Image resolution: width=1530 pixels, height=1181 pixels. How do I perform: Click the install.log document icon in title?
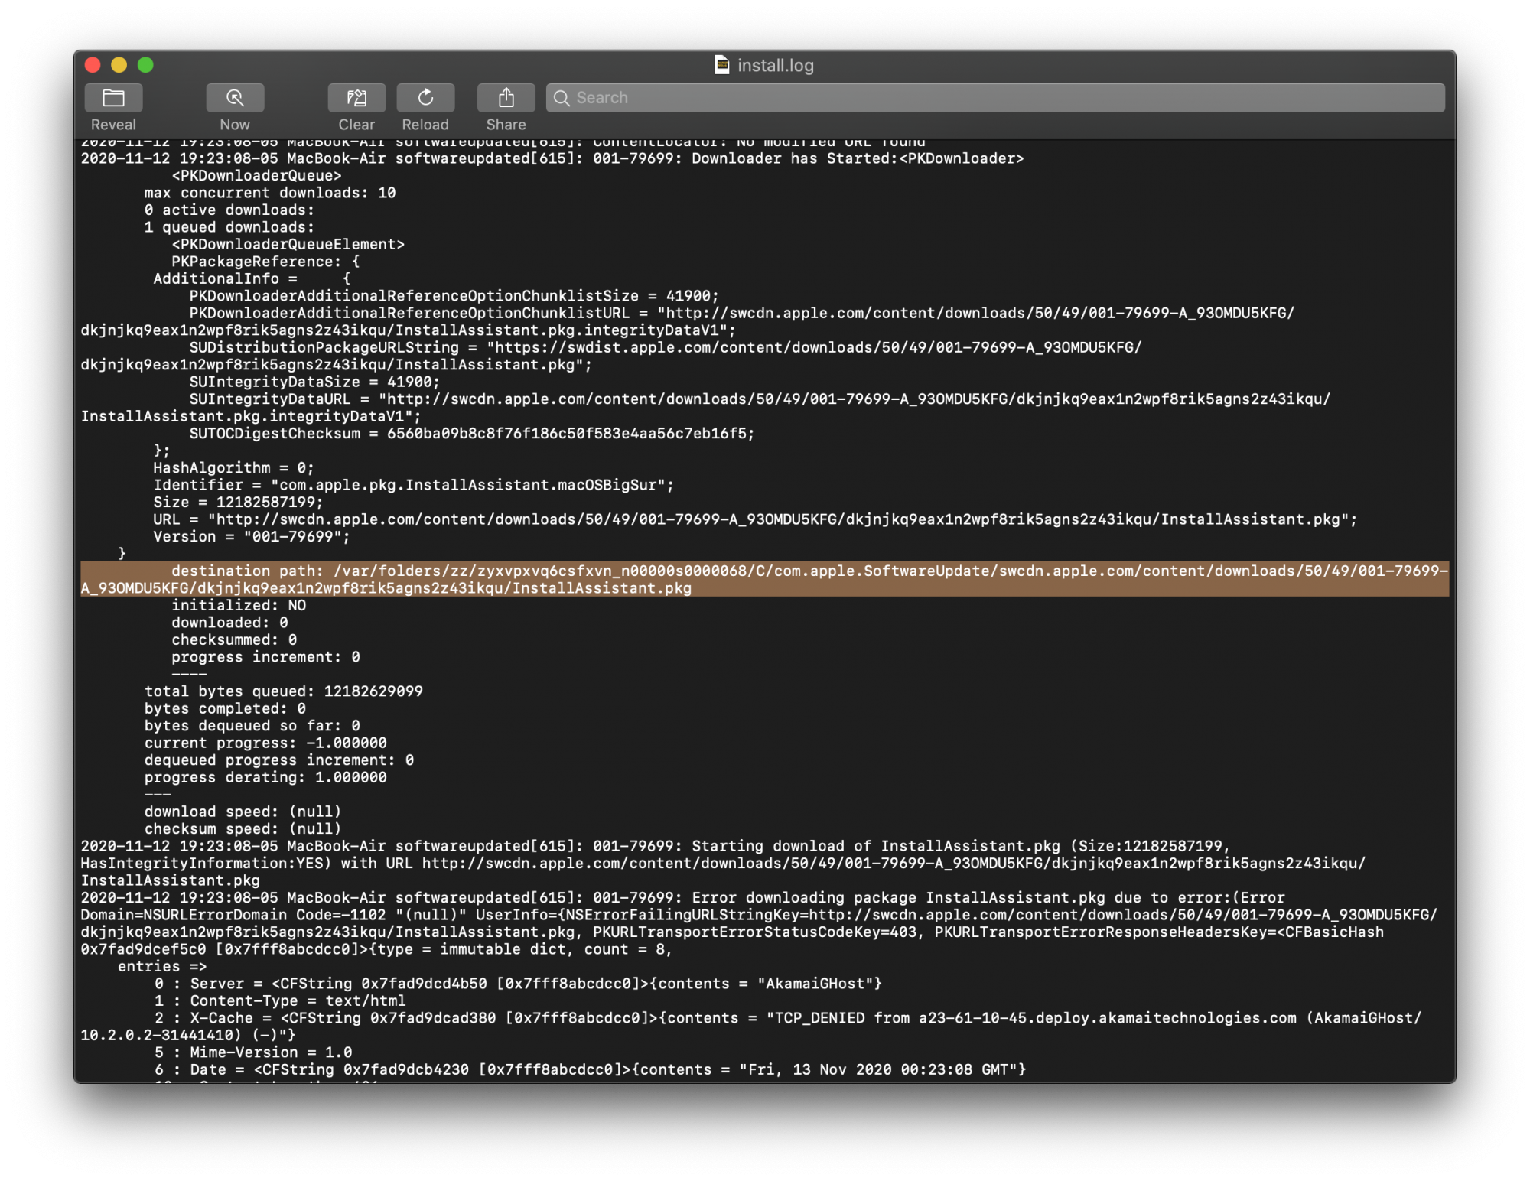pyautogui.click(x=721, y=65)
